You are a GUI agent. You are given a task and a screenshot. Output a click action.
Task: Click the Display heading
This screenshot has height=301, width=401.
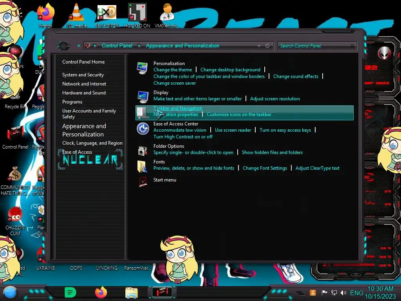tap(161, 92)
